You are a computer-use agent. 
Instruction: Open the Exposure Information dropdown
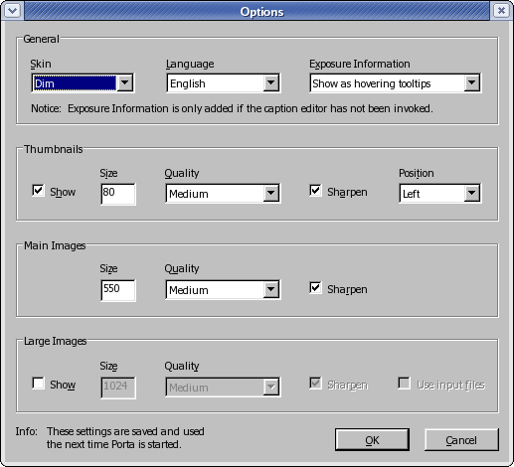click(x=395, y=82)
